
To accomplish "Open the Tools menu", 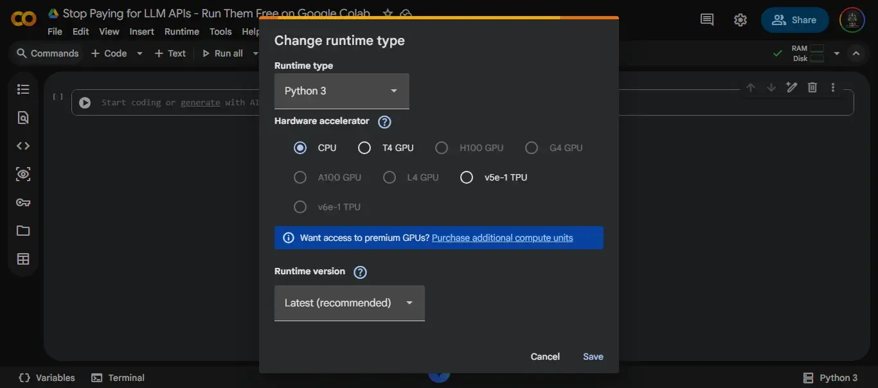I will click(220, 31).
